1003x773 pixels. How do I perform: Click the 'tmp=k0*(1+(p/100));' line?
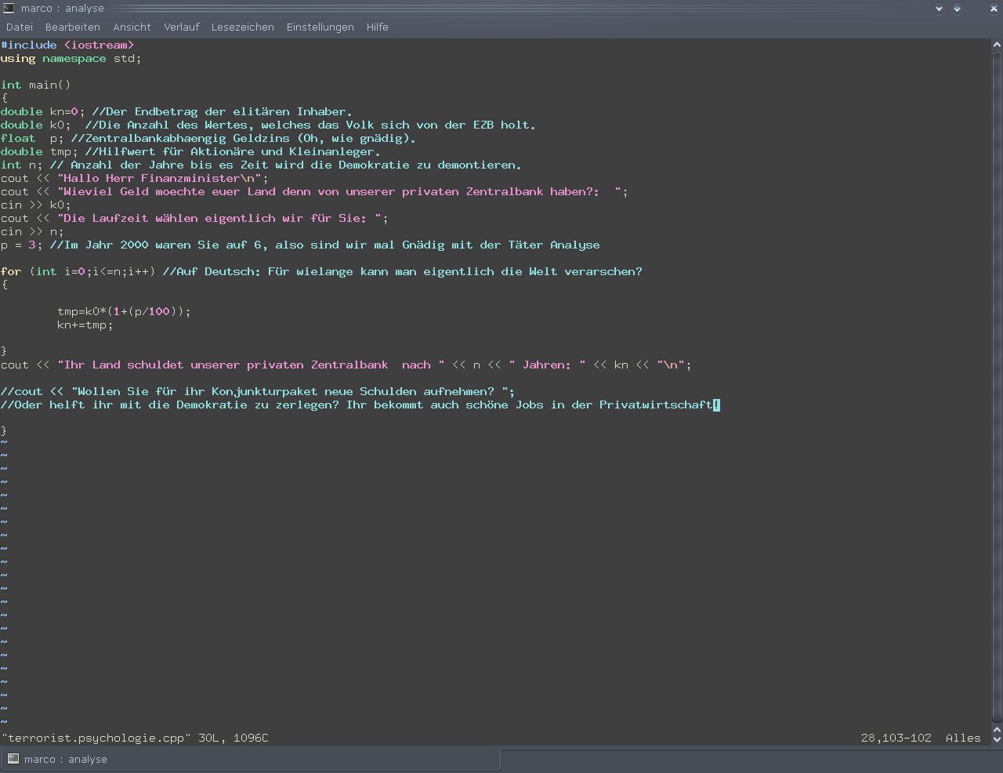(x=124, y=311)
